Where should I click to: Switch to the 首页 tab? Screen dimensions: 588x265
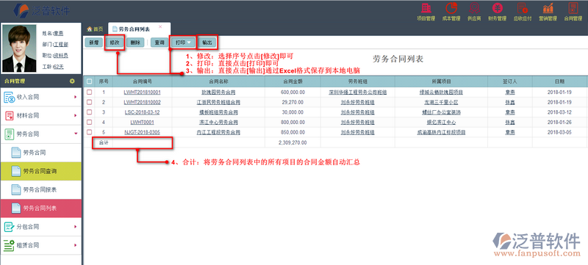[x=95, y=29]
